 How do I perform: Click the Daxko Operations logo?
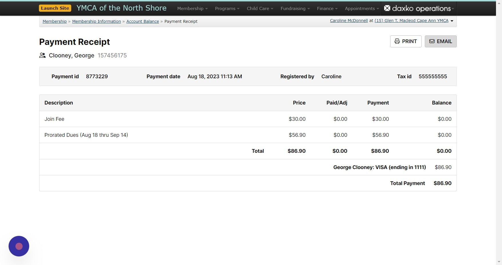pyautogui.click(x=418, y=8)
